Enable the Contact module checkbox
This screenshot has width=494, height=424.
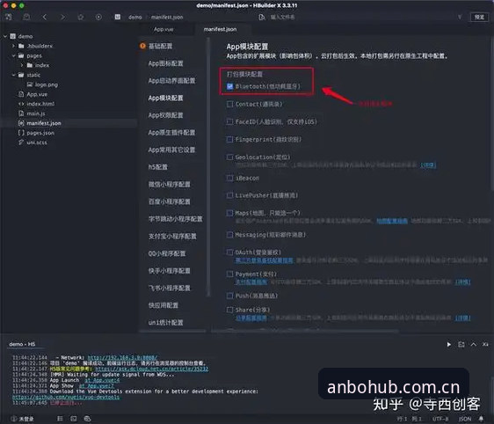click(x=229, y=104)
